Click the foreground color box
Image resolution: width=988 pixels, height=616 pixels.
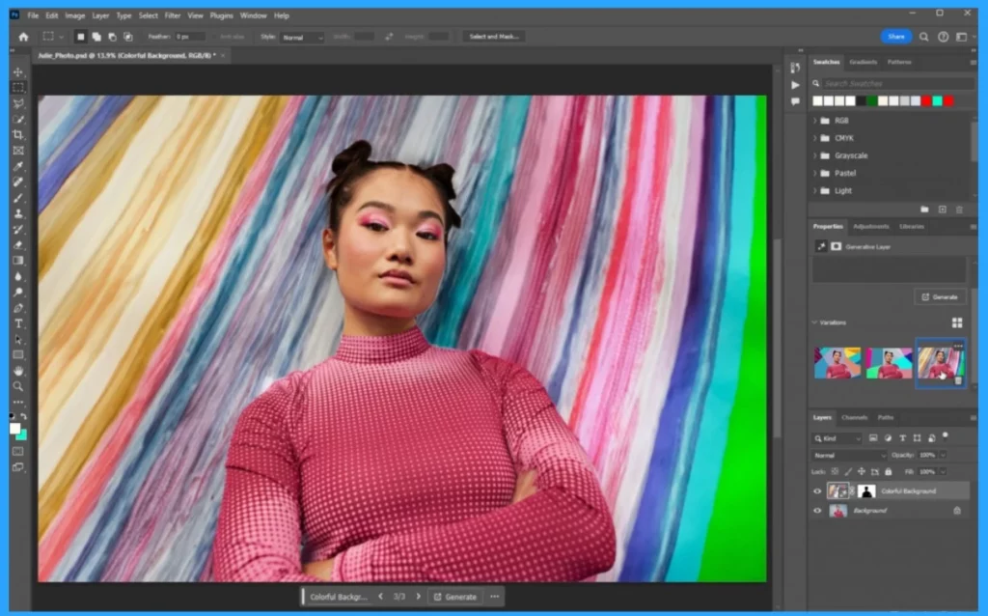[x=14, y=428]
